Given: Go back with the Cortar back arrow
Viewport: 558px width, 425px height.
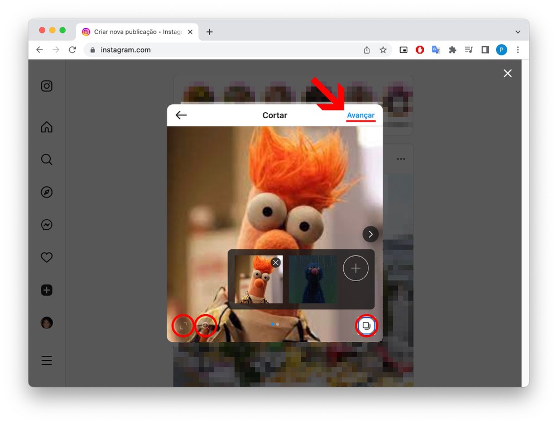Looking at the screenshot, I should coord(181,115).
